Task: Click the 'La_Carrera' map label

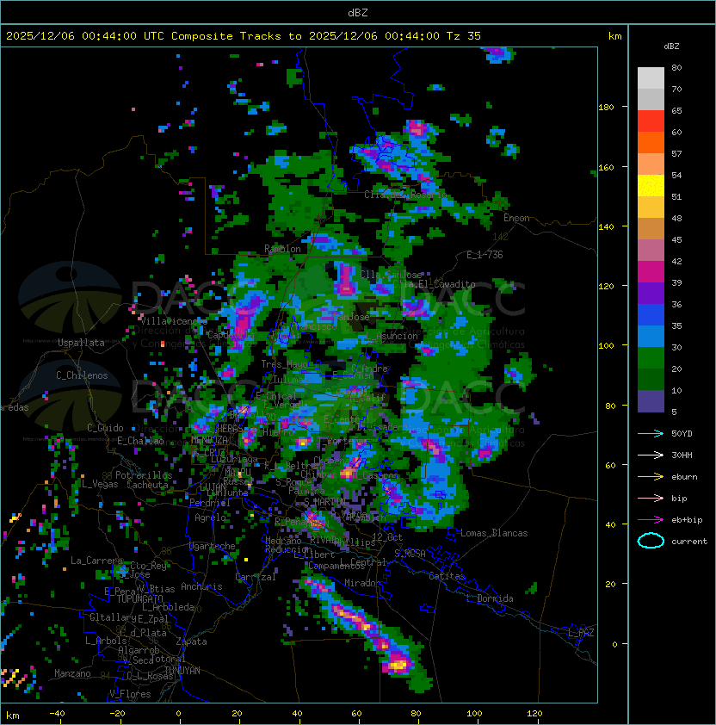Action: [x=96, y=561]
